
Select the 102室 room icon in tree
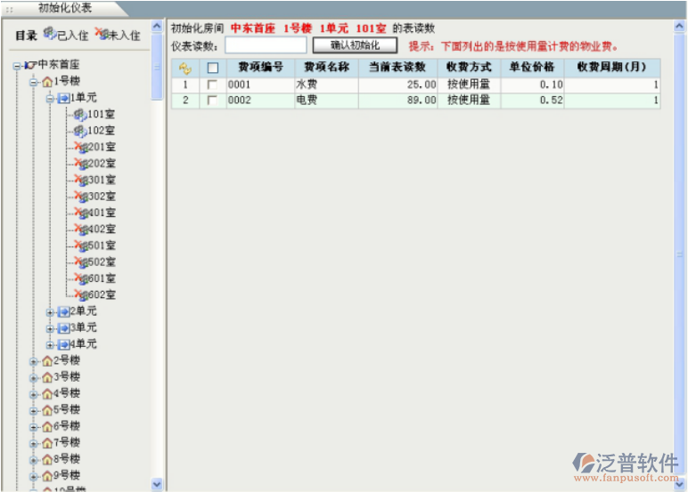click(79, 131)
